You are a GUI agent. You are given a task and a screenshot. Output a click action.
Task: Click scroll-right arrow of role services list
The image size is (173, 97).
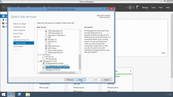click(x=78, y=73)
